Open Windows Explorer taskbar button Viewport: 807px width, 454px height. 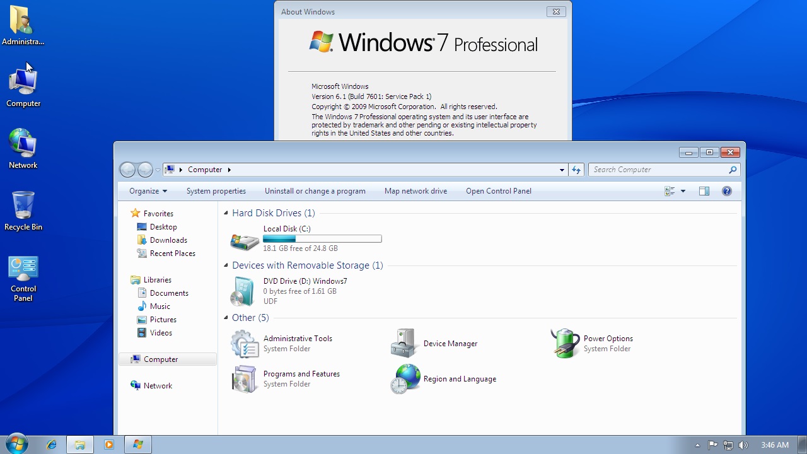coord(80,445)
